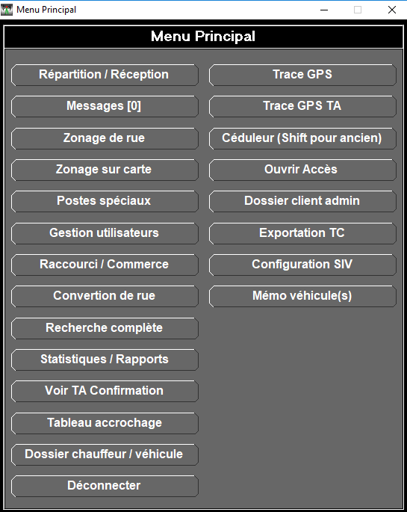Open Zonage de rue

click(x=105, y=138)
